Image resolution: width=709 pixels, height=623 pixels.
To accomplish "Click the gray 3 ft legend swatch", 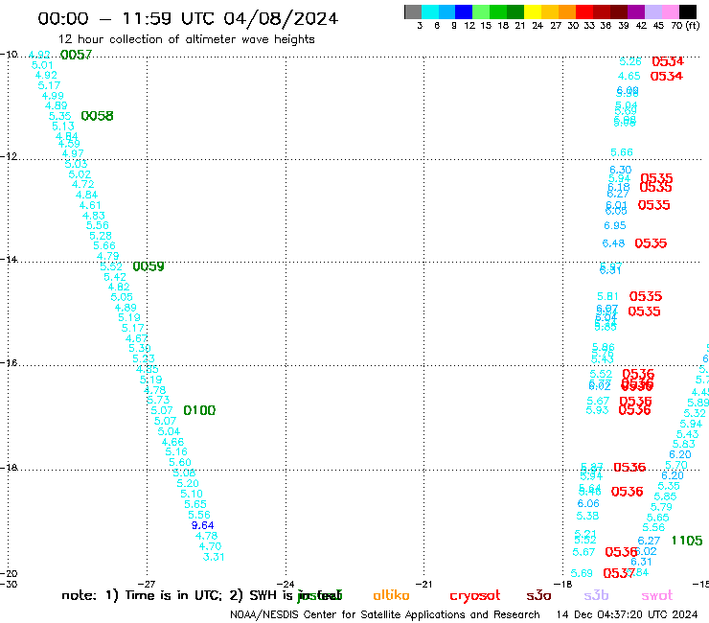I will (413, 12).
